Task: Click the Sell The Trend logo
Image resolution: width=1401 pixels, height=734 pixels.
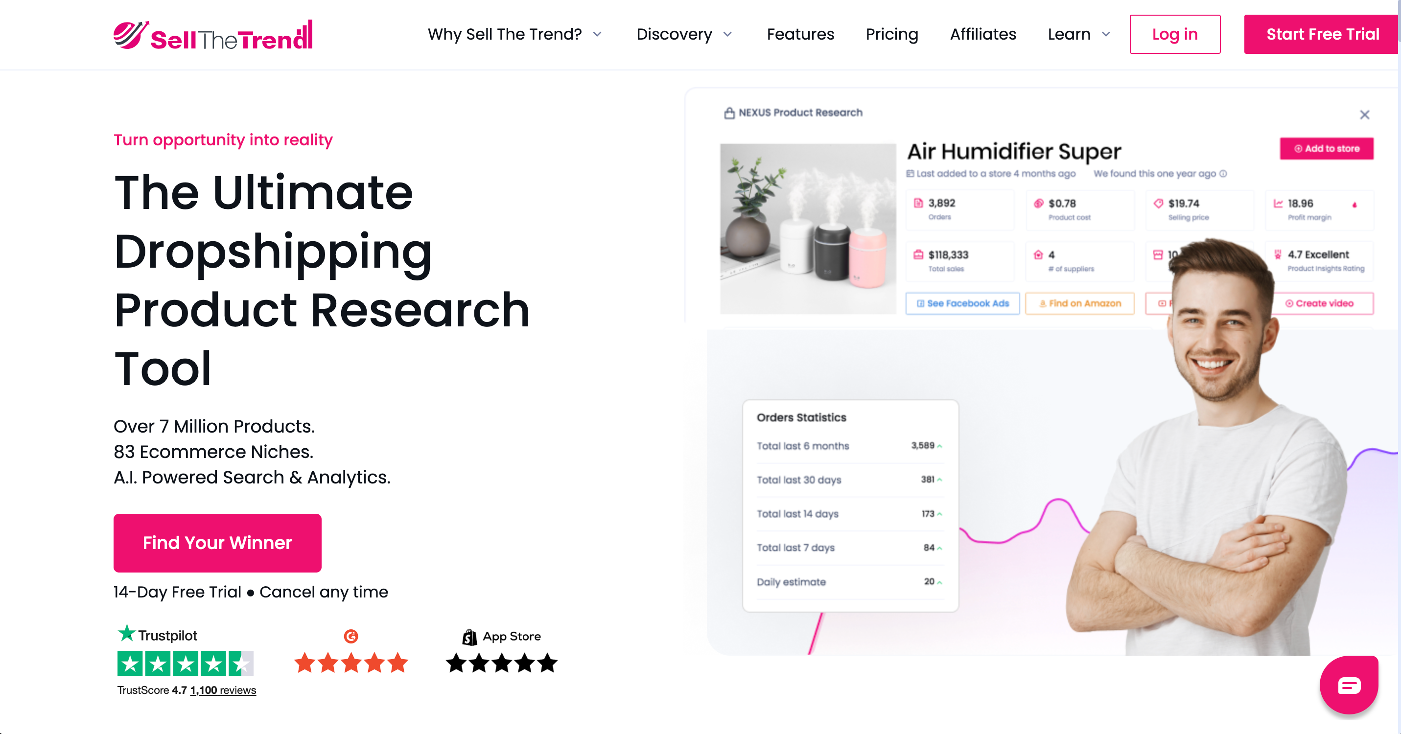Action: click(x=212, y=34)
